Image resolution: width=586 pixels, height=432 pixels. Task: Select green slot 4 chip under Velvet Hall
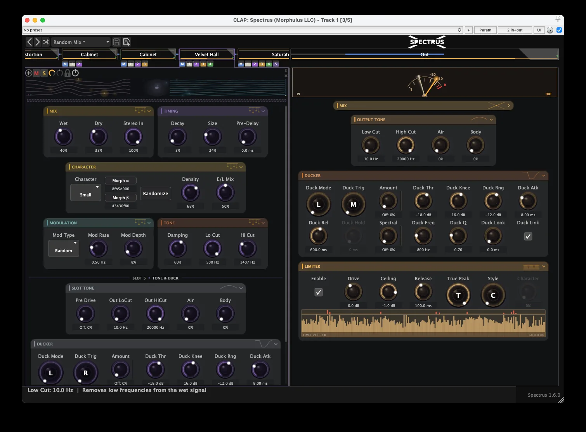[210, 64]
